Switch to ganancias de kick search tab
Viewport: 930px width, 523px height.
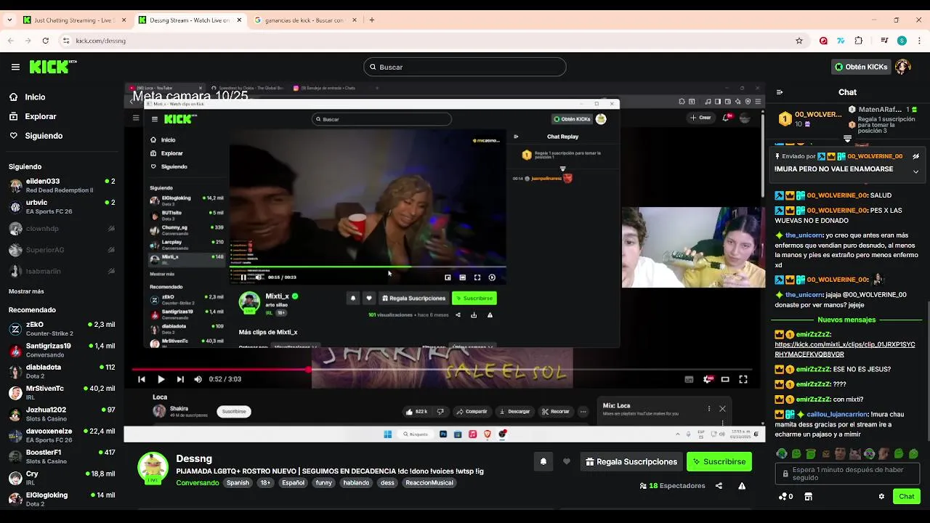pos(304,20)
